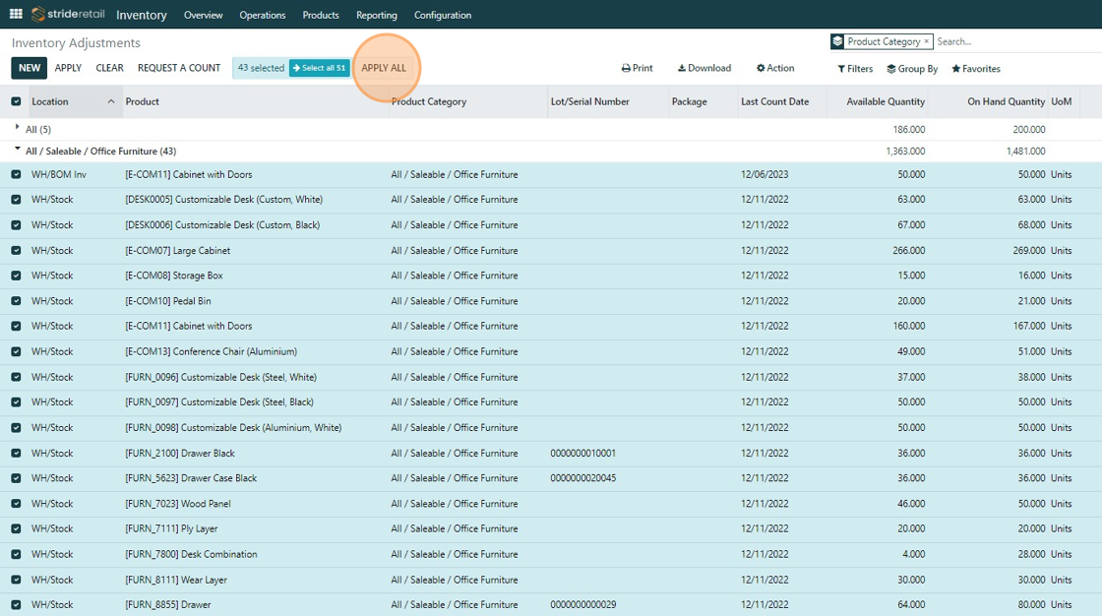The width and height of the screenshot is (1102, 616).
Task: Click into the Search input field
Action: point(1013,42)
